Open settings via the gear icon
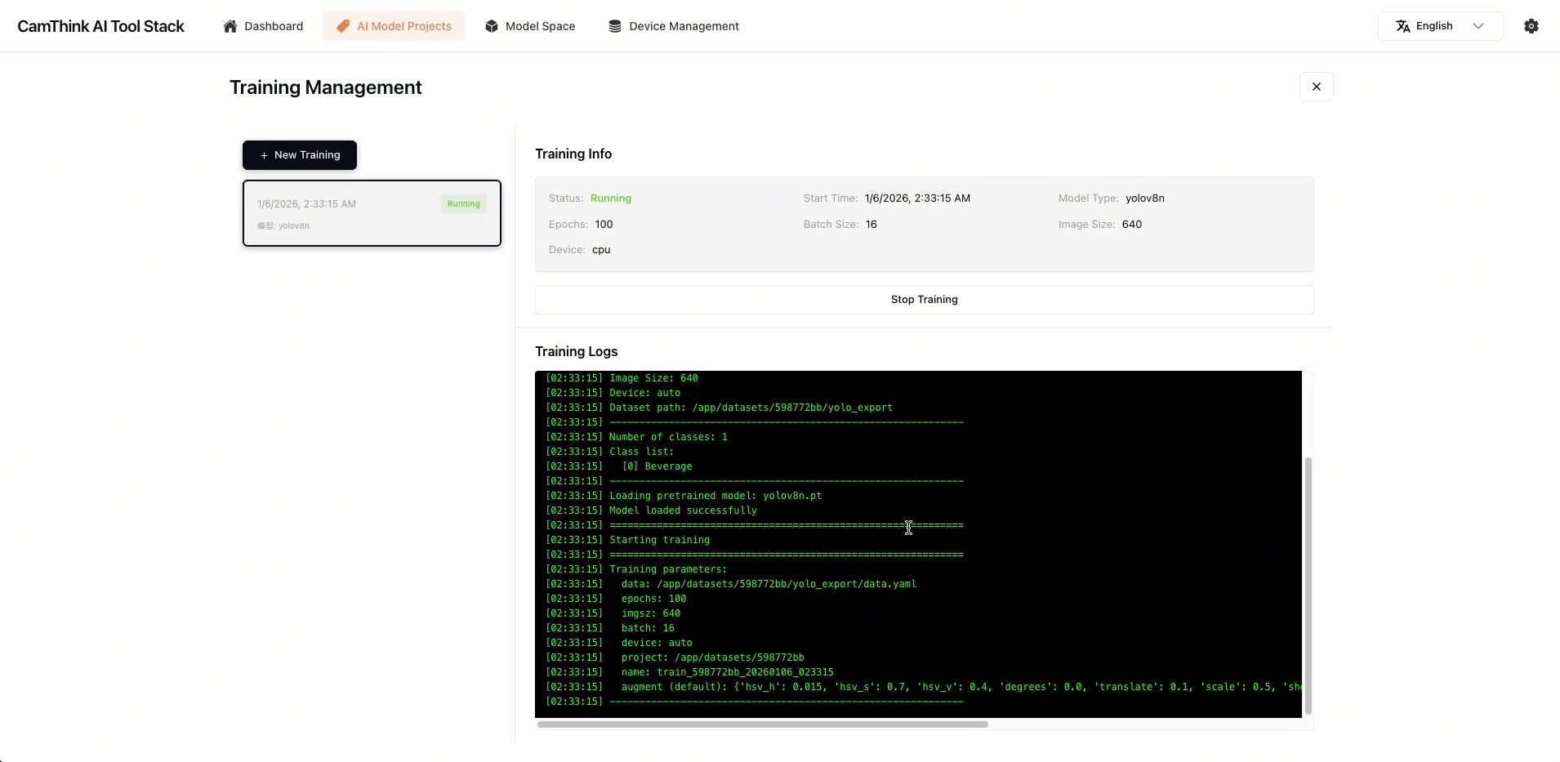This screenshot has height=762, width=1560. pos(1531,26)
